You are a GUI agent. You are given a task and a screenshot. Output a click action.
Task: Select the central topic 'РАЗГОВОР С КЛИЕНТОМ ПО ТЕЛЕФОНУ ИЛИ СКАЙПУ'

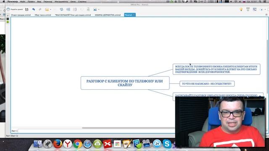coord(125,83)
